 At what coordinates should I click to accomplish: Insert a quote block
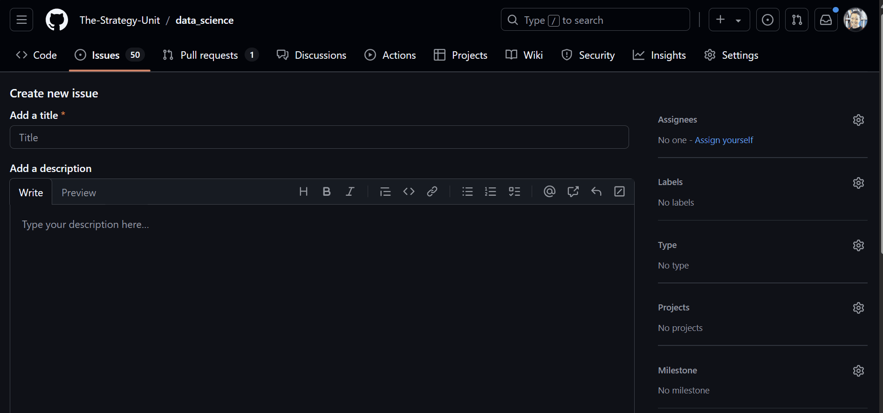[x=385, y=192]
